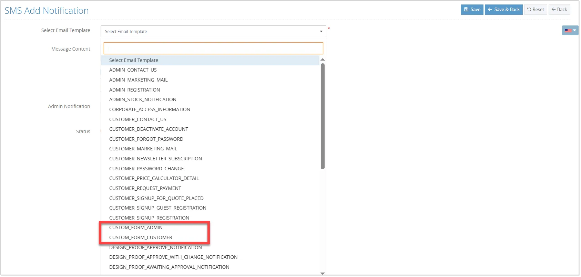The width and height of the screenshot is (581, 277).
Task: Pick DESIGN_PROOF_APPROVE_NOTIFICATION option
Action: pyautogui.click(x=210, y=247)
